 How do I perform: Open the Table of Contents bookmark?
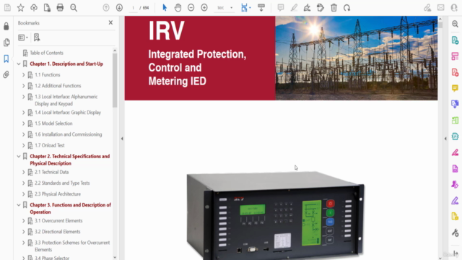tap(46, 53)
